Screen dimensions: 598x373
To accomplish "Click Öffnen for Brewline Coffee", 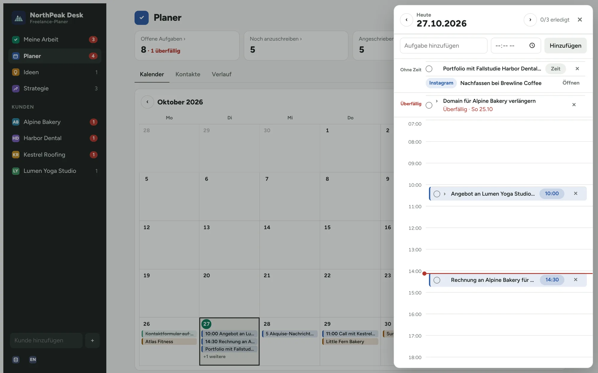I will pos(571,83).
